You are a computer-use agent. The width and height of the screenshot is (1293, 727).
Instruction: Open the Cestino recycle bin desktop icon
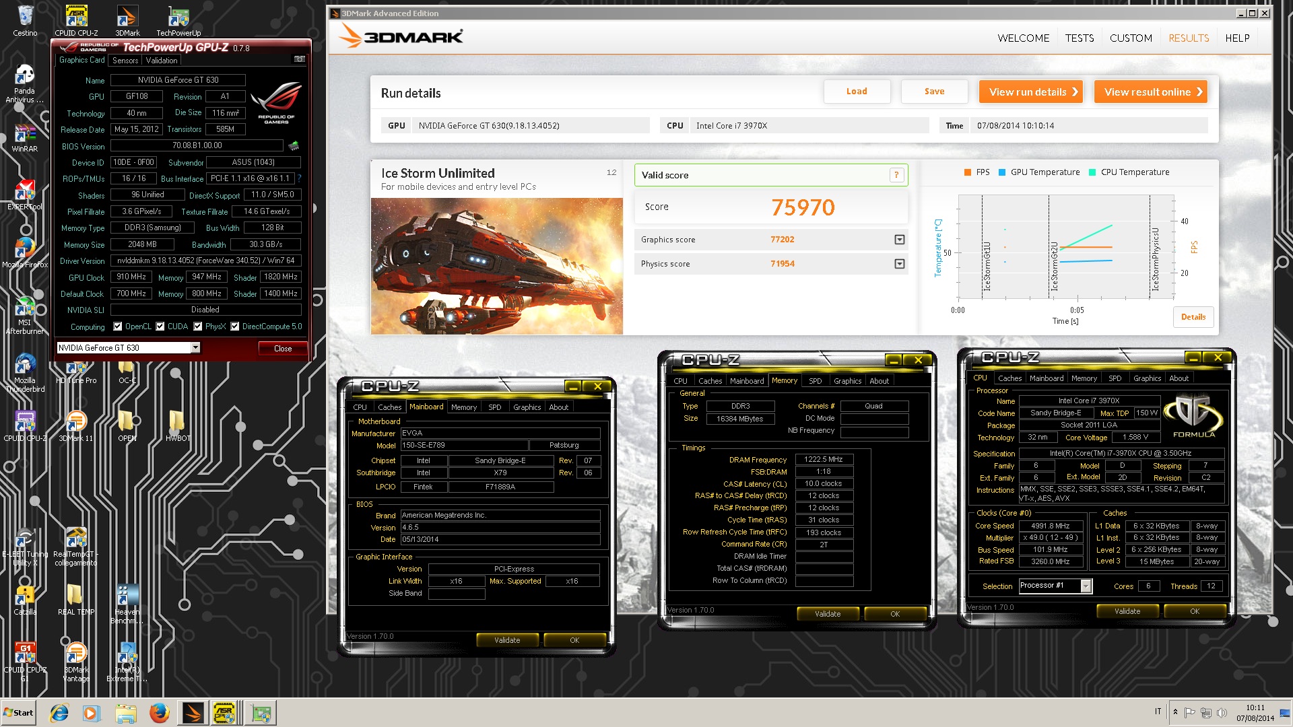pyautogui.click(x=25, y=20)
